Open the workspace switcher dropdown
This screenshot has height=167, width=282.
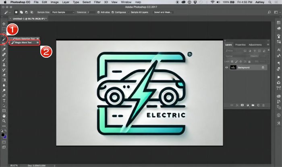coord(277,12)
